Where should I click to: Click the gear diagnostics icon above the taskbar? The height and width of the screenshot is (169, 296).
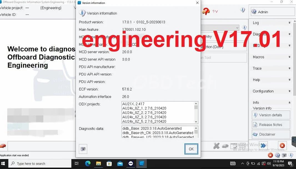[277, 155]
